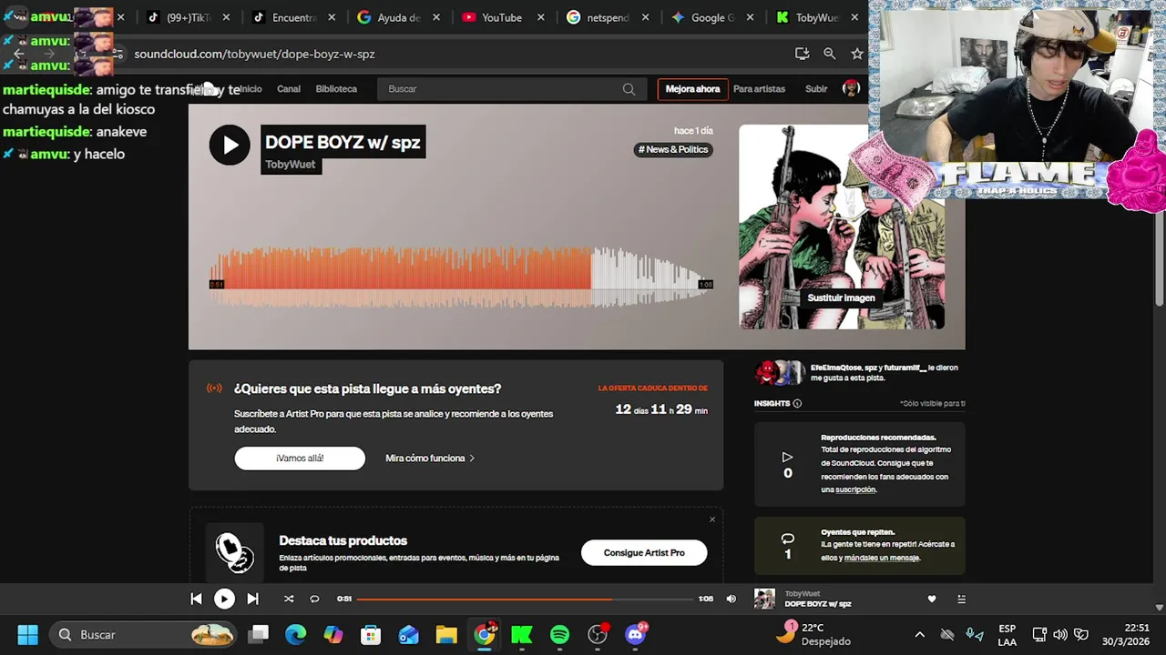
Task: Dismiss the Destaca tus productos card
Action: click(712, 519)
